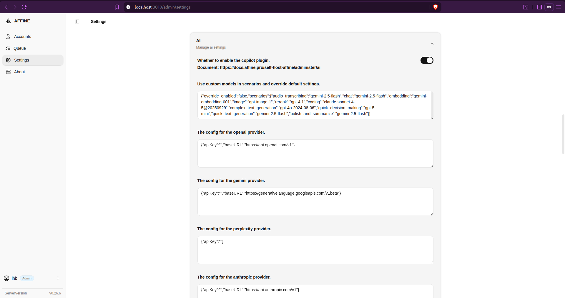Click 'The config for the perplexity provider.' label
The image size is (565, 298).
click(234, 229)
